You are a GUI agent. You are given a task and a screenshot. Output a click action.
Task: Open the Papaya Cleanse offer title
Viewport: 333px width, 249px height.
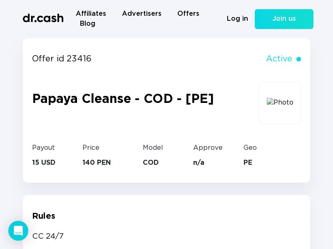[x=123, y=99]
